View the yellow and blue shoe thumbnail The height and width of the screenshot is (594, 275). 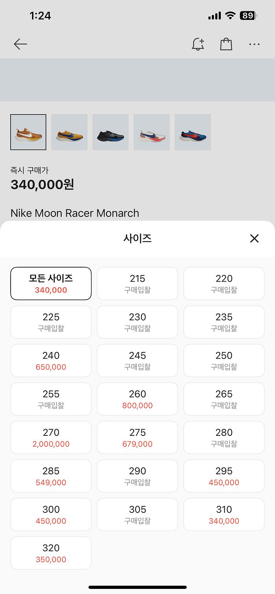[69, 132]
